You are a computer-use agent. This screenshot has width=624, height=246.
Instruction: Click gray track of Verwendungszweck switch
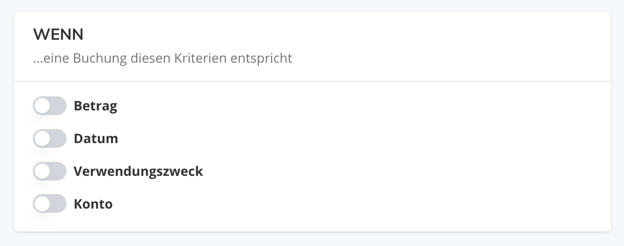[x=58, y=172]
